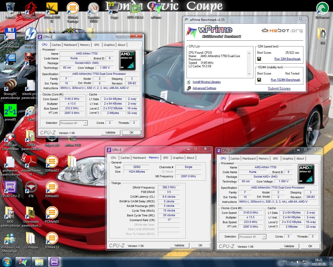Open the Windows Start menu
The height and width of the screenshot is (267, 333).
coord(7,262)
